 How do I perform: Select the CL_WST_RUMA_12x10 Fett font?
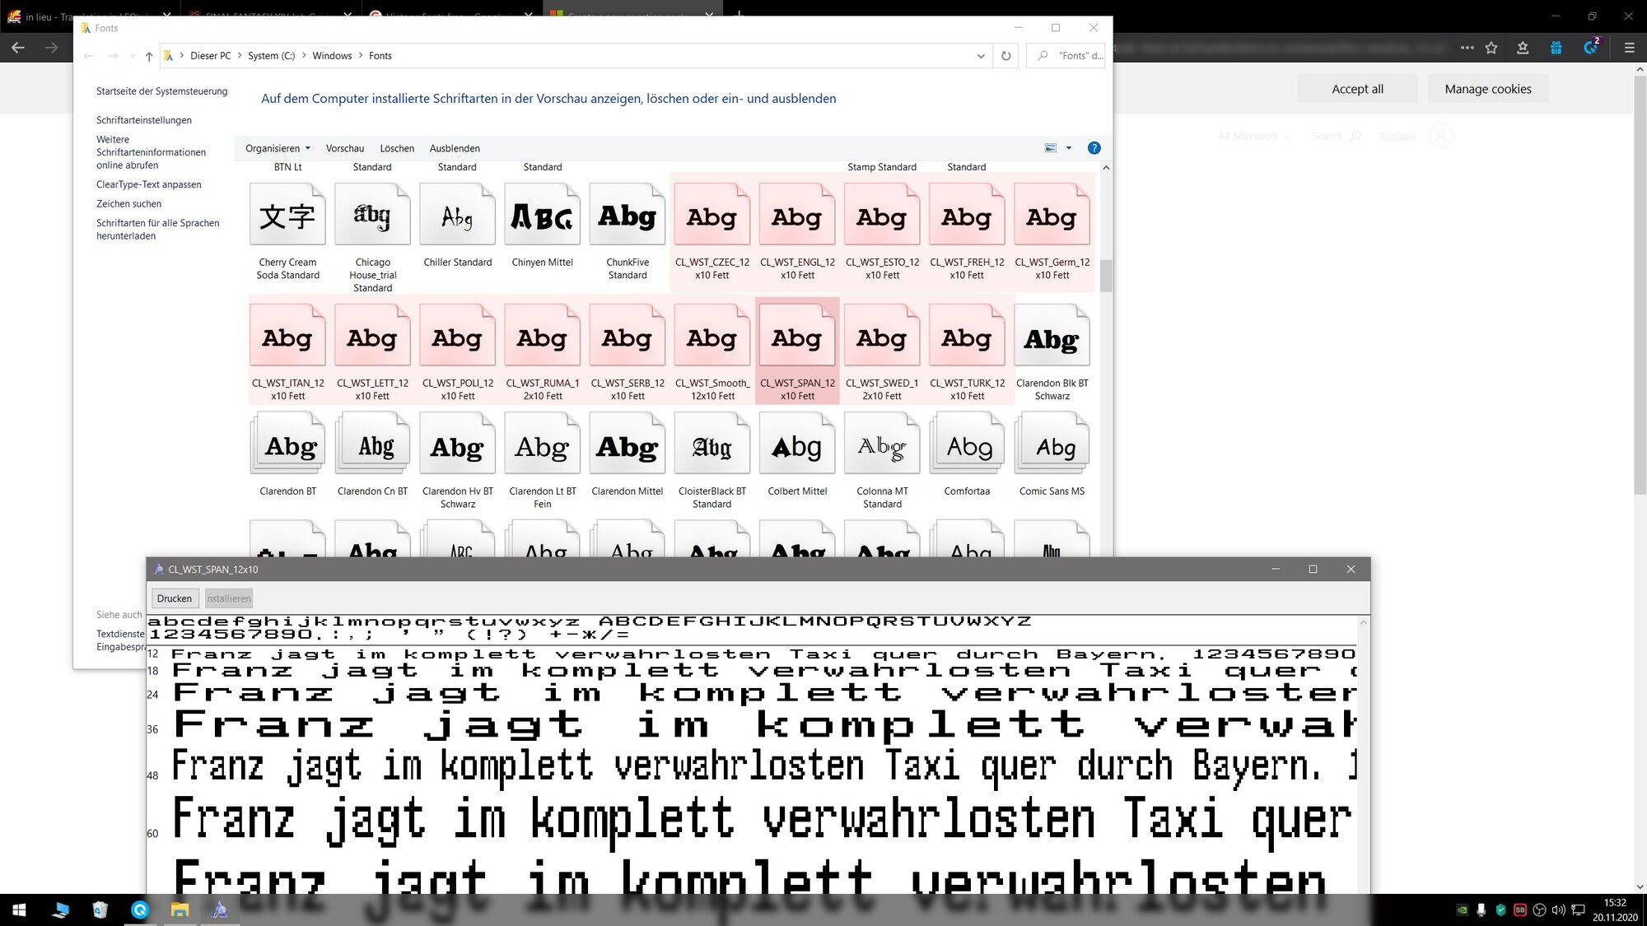point(542,336)
